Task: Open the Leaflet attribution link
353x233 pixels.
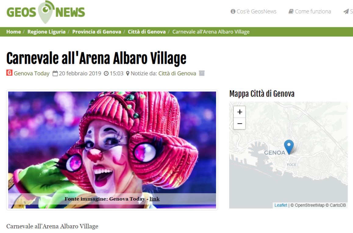Action: pos(281,205)
